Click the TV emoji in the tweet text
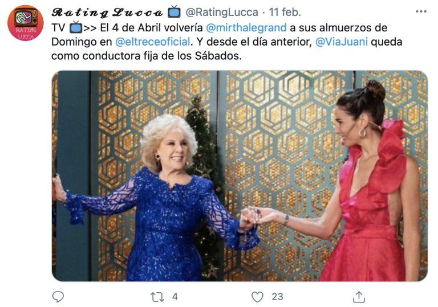Viewport: 438px width, 307px height. point(75,27)
